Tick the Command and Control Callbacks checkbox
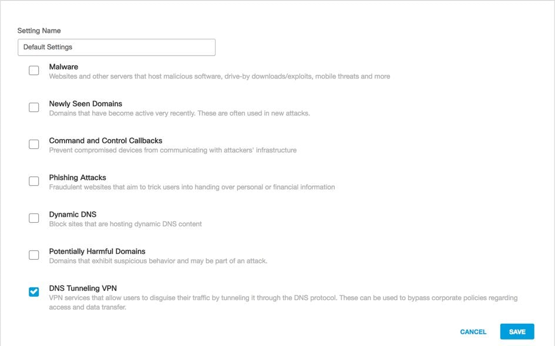The width and height of the screenshot is (555, 346). coord(34,144)
